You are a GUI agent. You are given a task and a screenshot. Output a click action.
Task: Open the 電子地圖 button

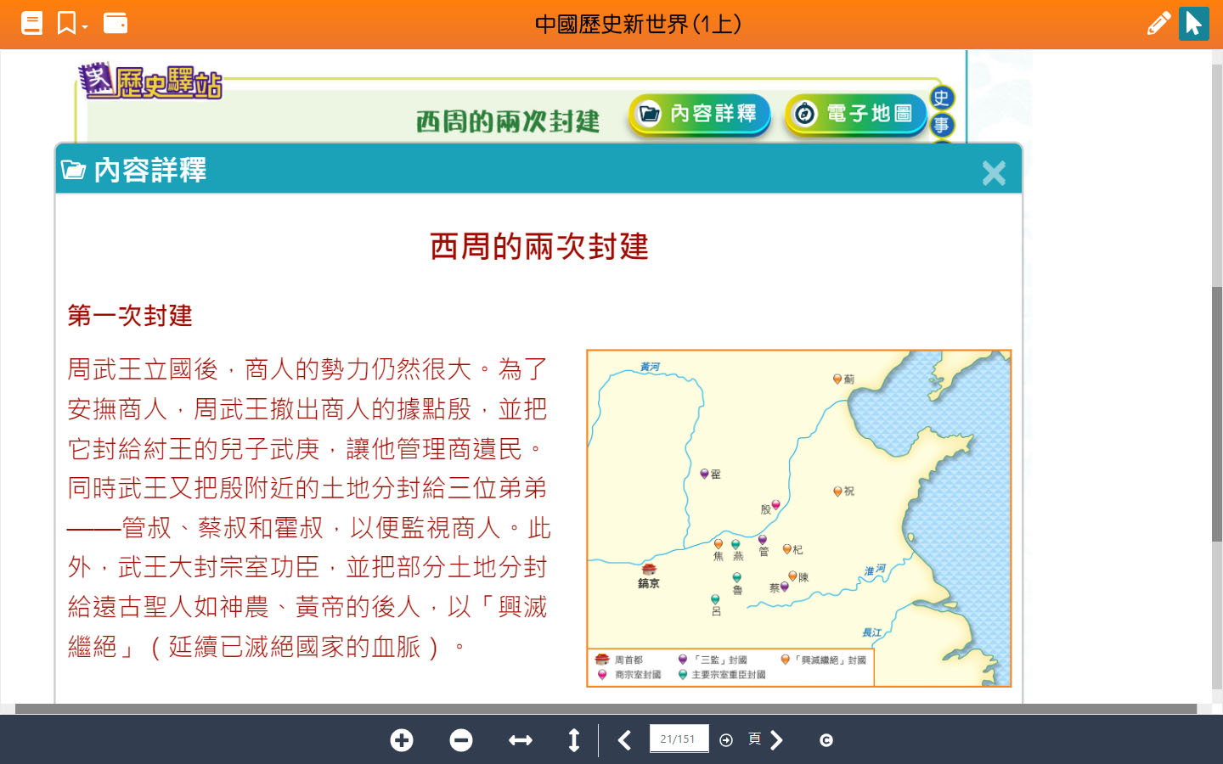tap(855, 114)
